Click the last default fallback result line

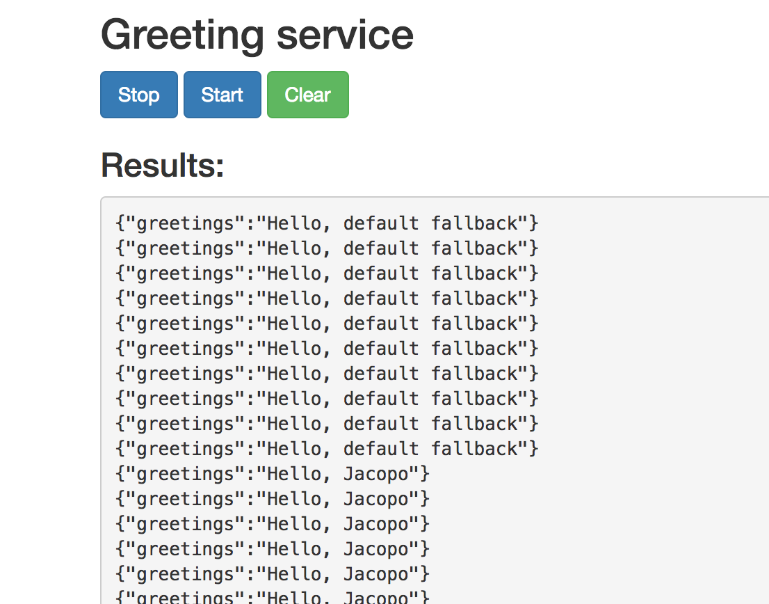[x=327, y=449]
